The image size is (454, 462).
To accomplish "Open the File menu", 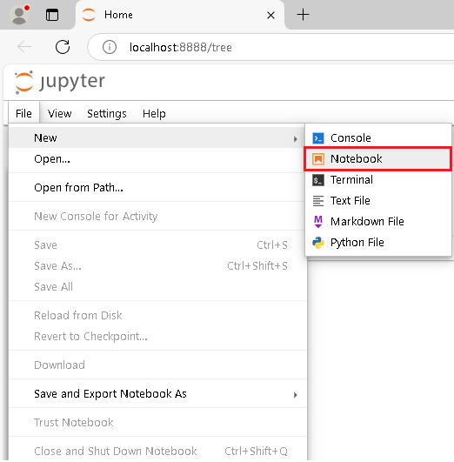I will click(x=23, y=113).
